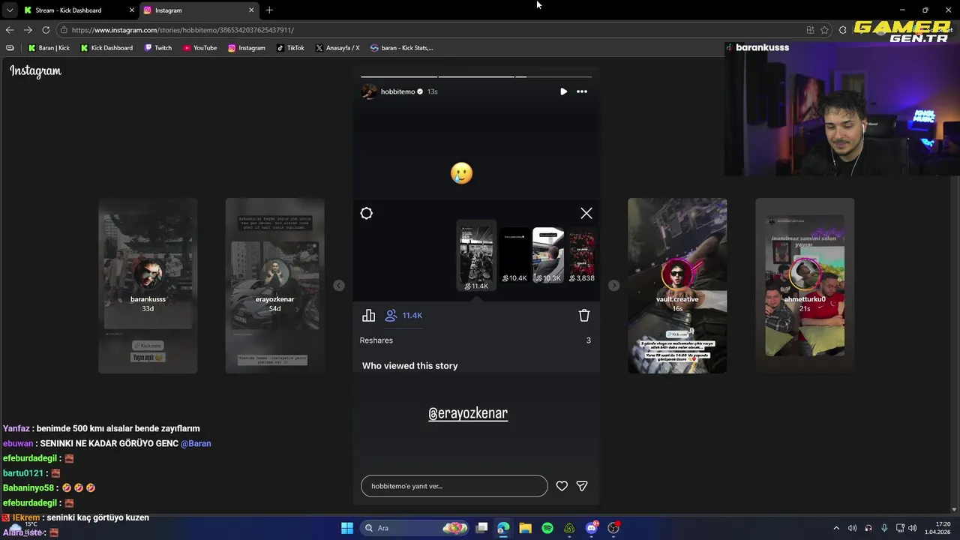Click the Instagram logo wordmark
Viewport: 960px width, 540px height.
[x=35, y=71]
